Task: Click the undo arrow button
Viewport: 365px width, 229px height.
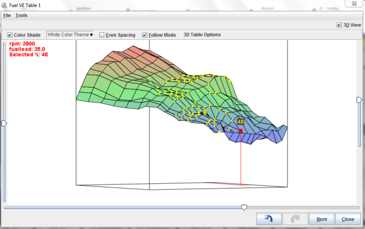Action: (x=269, y=219)
